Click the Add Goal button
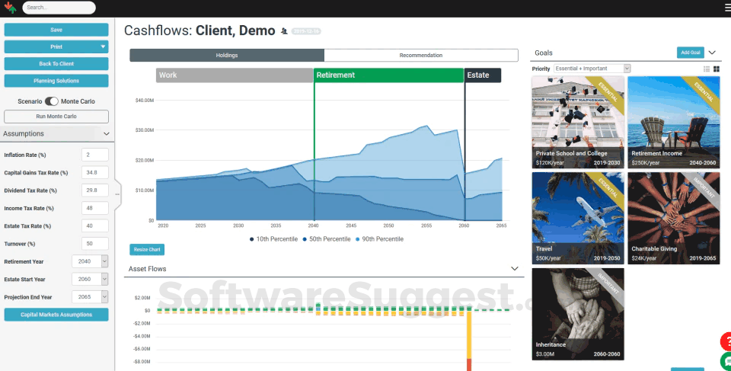The image size is (731, 371). pos(691,53)
